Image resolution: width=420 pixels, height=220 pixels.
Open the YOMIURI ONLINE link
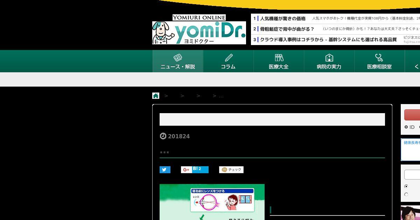coord(199,17)
